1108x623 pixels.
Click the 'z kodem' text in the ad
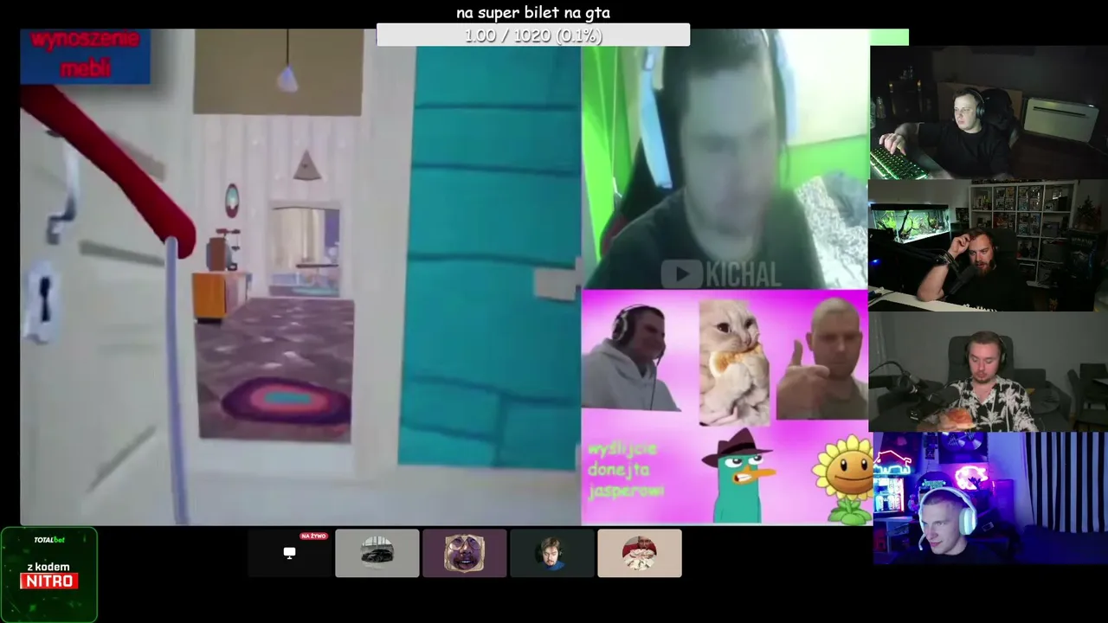pos(48,567)
